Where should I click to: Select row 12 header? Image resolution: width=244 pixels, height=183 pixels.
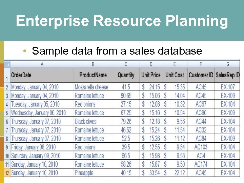coord(7,173)
